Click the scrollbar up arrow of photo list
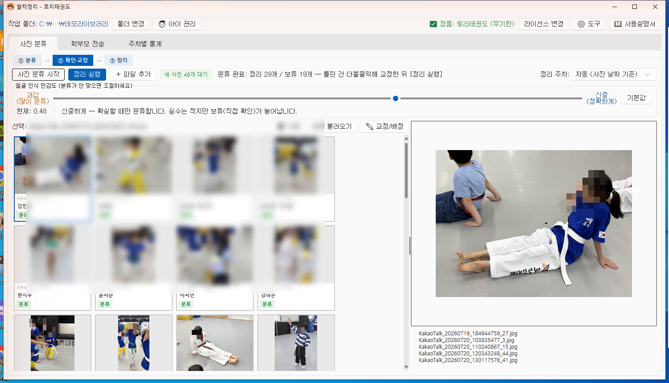 pyautogui.click(x=406, y=139)
